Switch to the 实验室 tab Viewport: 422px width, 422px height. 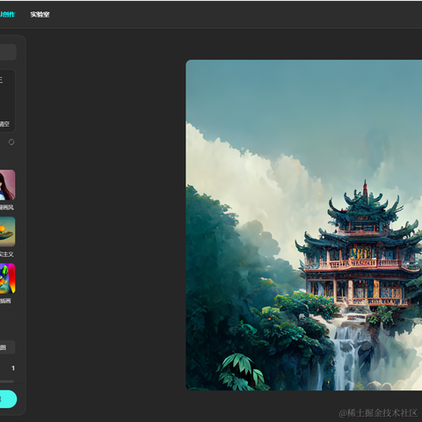point(40,14)
